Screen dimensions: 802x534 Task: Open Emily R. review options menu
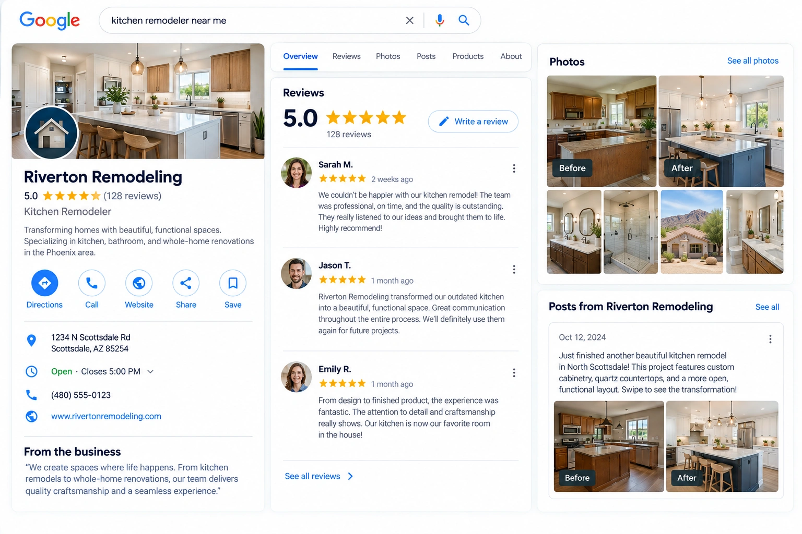514,373
